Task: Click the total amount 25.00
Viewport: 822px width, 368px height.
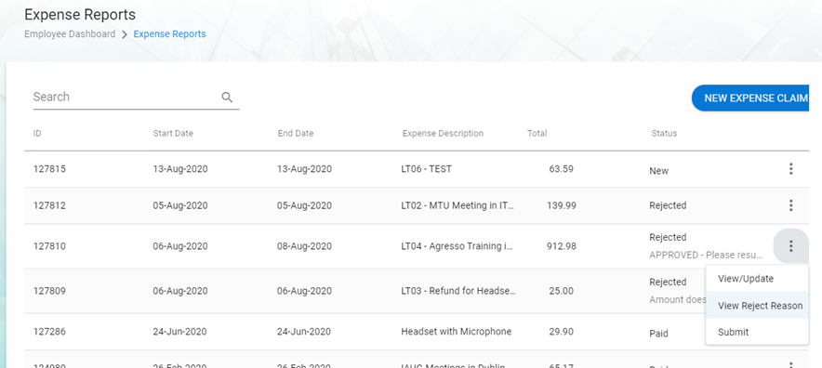Action: [561, 291]
